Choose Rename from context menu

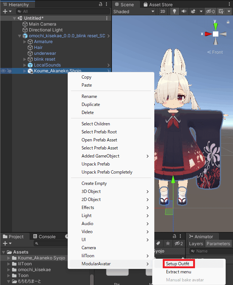(x=89, y=96)
